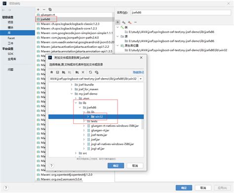The height and width of the screenshot is (193, 234).
Task: Click the gluegen-rt library icon
Action: pyautogui.click(x=39, y=15)
